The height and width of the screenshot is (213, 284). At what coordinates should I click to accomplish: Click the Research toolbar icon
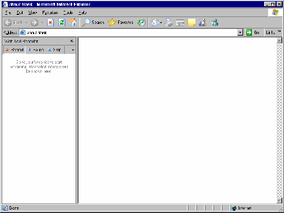203,23
